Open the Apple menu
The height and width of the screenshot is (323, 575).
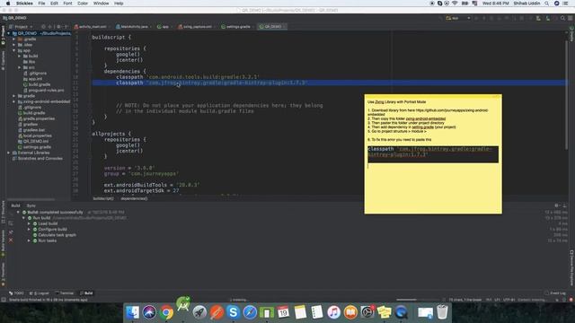[8, 4]
